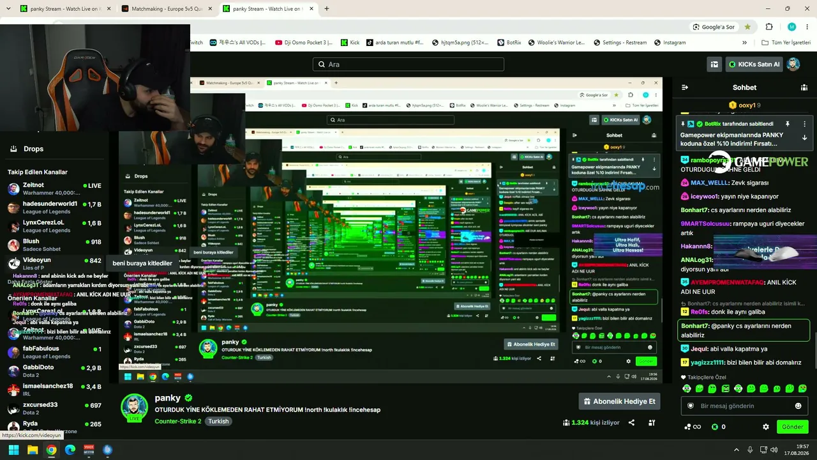The image size is (817, 460).
Task: Share the panky stream
Action: 631,422
